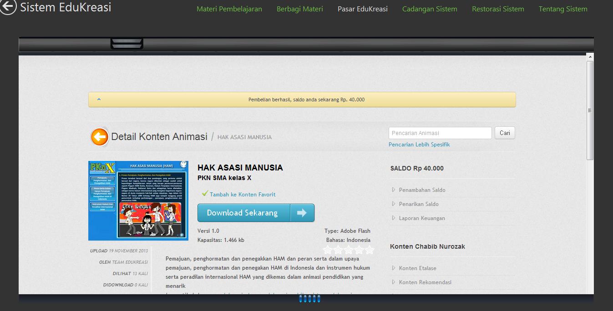613x311 pixels.
Task: Click the Type: Adobe Flash text
Action: click(x=347, y=231)
